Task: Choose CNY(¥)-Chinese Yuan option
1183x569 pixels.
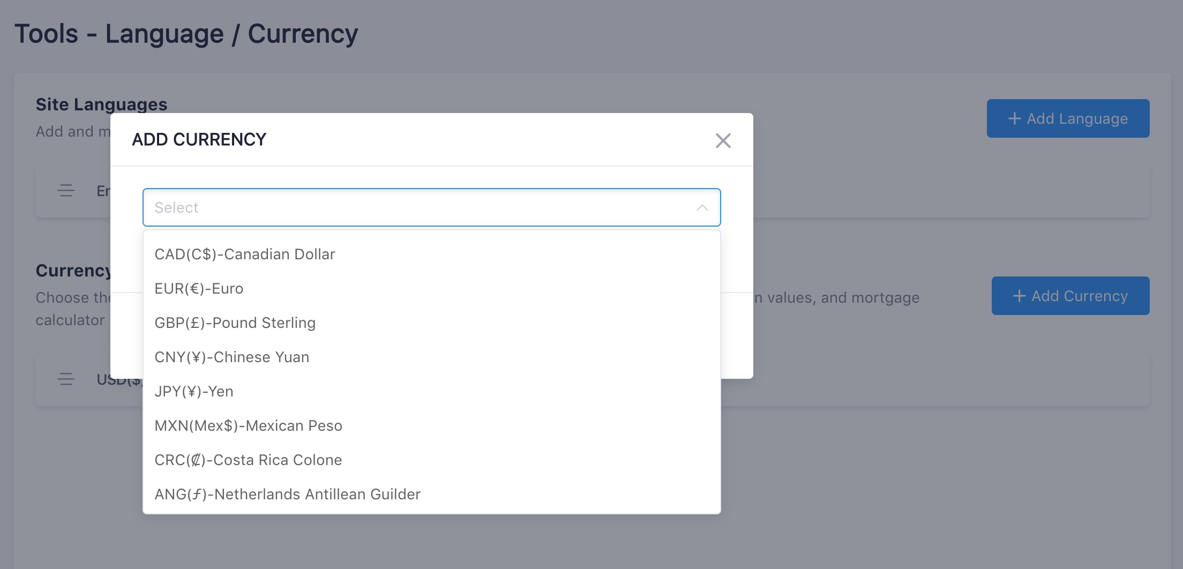Action: [x=431, y=357]
